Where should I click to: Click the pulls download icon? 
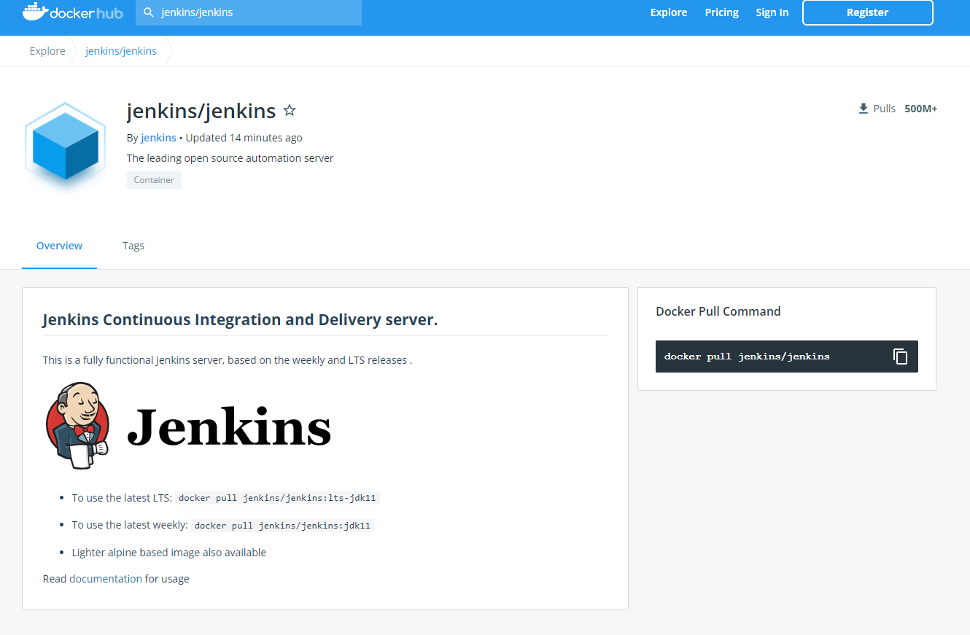click(864, 109)
